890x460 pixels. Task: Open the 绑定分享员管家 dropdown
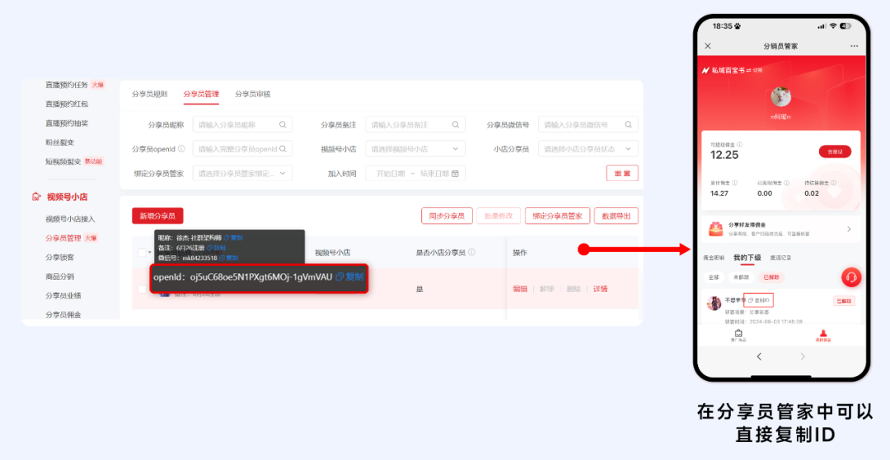pos(242,174)
